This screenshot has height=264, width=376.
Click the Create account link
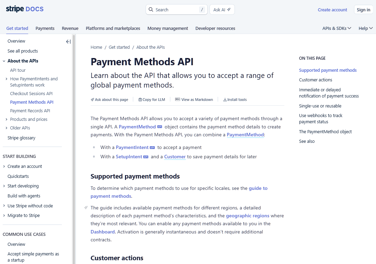(x=332, y=10)
